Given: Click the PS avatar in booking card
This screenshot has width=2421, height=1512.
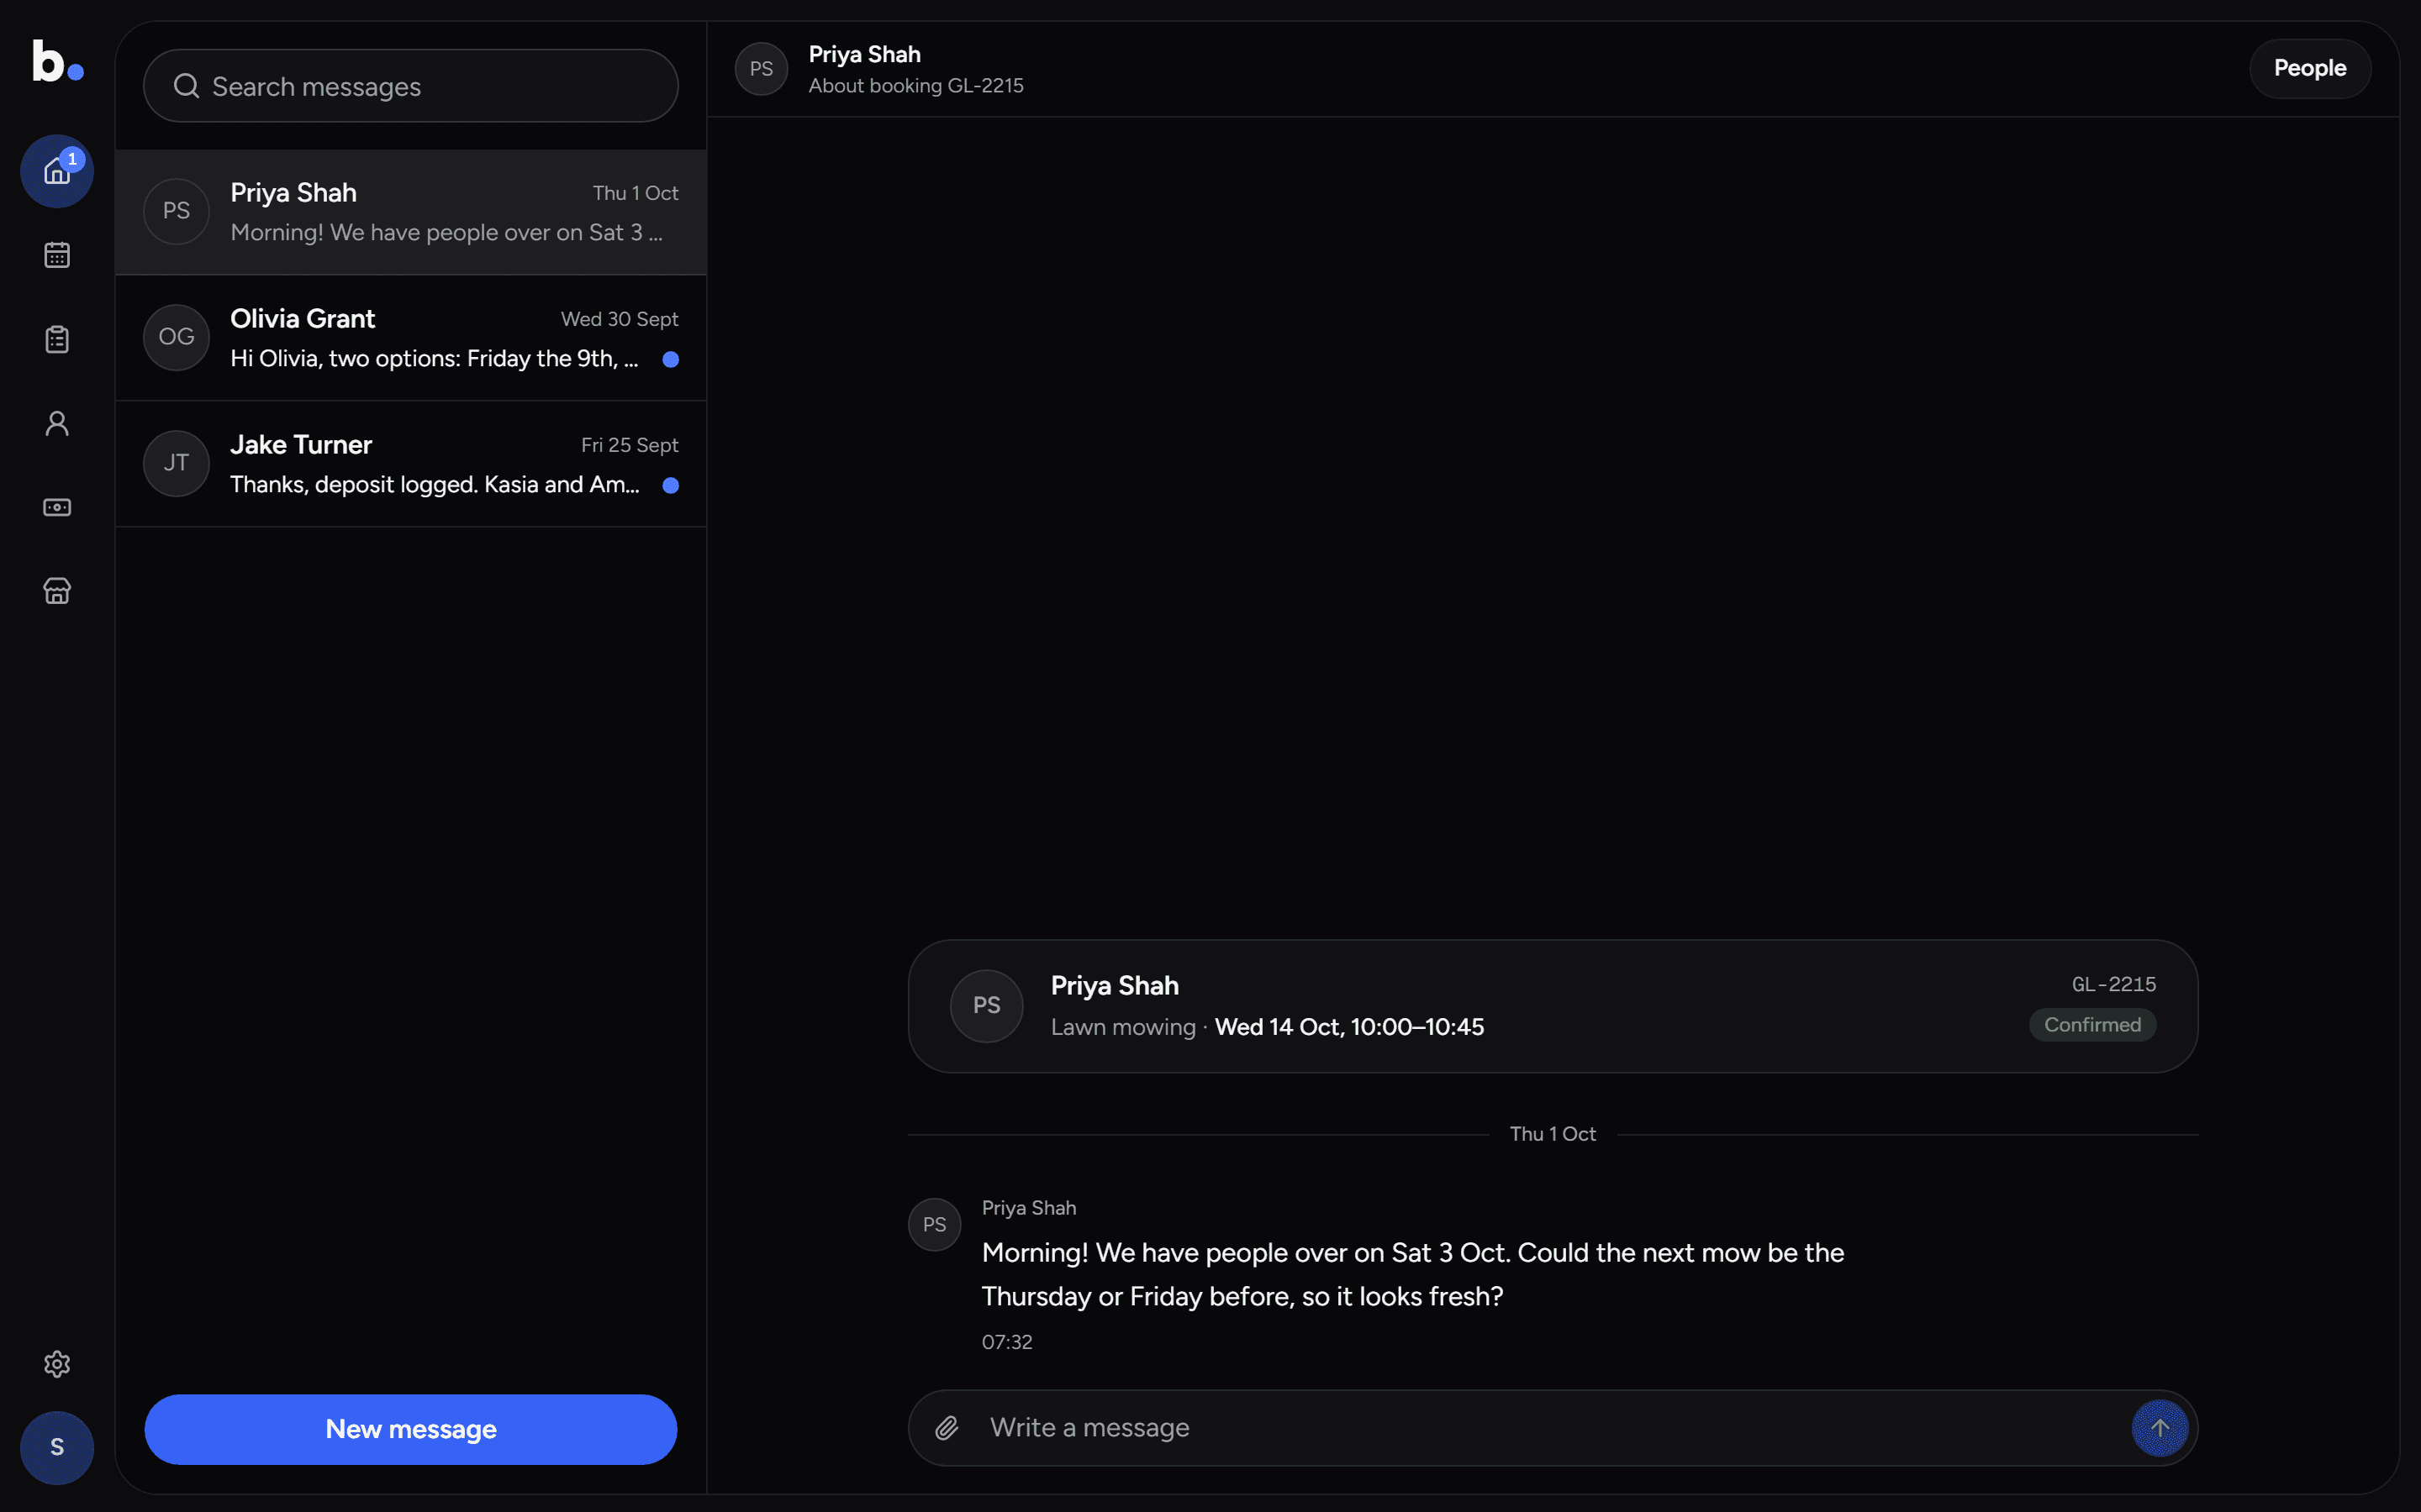Looking at the screenshot, I should [986, 1006].
